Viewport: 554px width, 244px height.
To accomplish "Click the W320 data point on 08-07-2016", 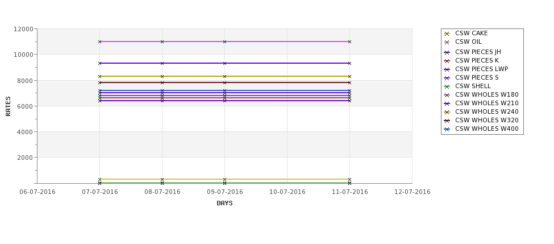I will [x=162, y=82].
